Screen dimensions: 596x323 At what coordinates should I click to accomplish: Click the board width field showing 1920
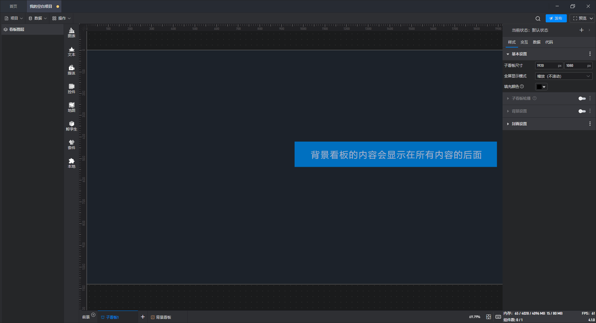point(549,66)
